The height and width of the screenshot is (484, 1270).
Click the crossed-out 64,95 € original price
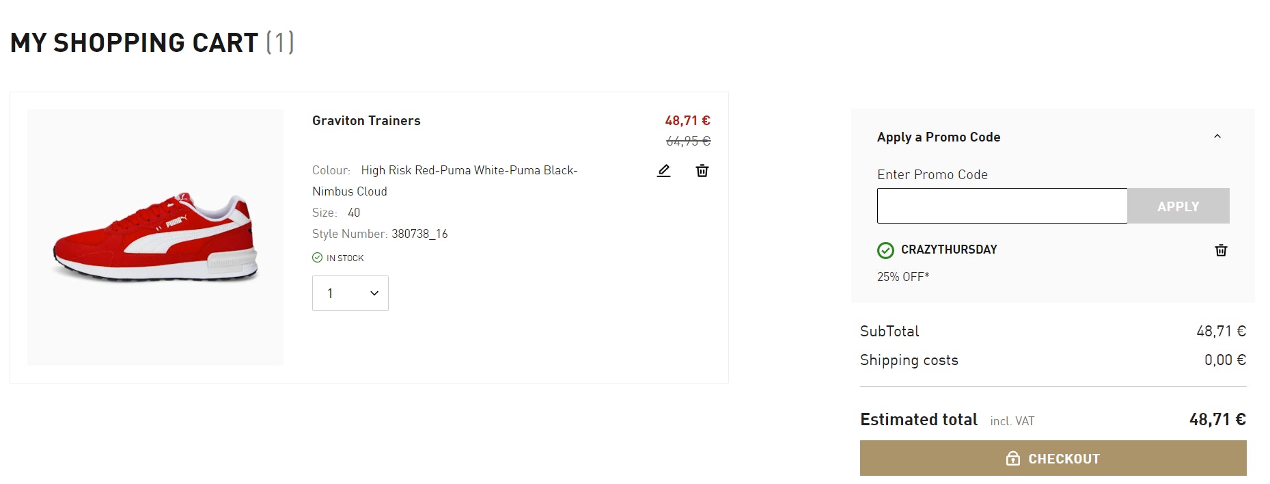[x=688, y=142]
